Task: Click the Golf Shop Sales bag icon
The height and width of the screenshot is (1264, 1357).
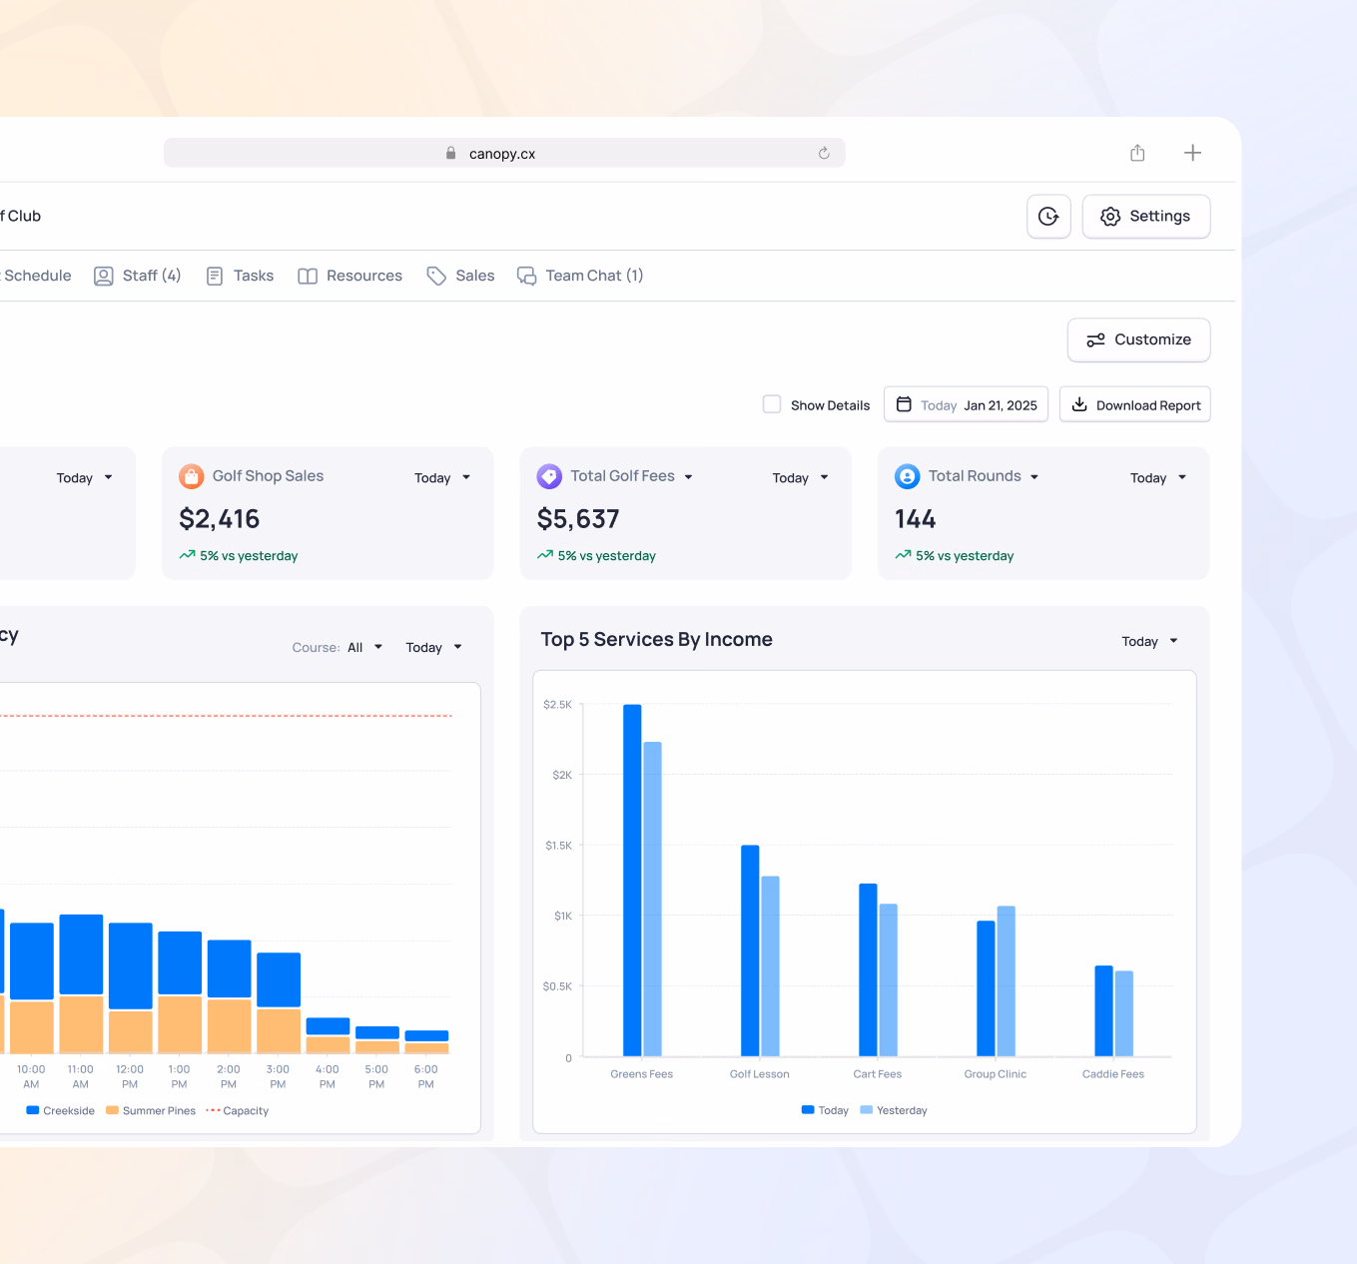Action: click(x=192, y=477)
